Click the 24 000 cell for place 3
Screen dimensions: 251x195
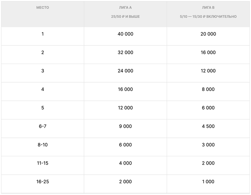coord(125,71)
